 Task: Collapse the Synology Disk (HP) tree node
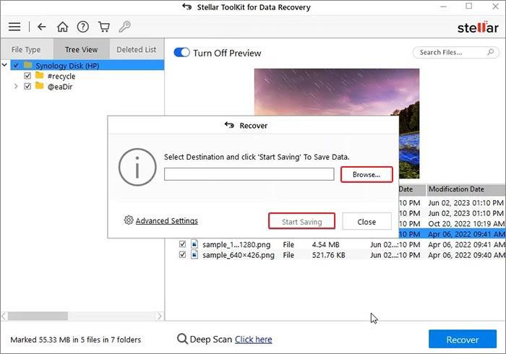point(6,65)
